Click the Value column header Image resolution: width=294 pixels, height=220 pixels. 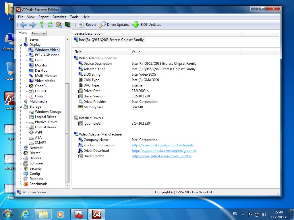(x=186, y=52)
